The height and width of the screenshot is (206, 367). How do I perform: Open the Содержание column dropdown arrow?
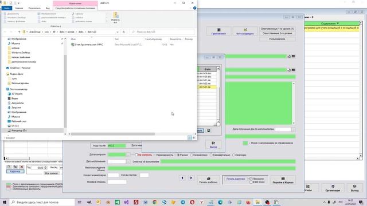pos(338,23)
